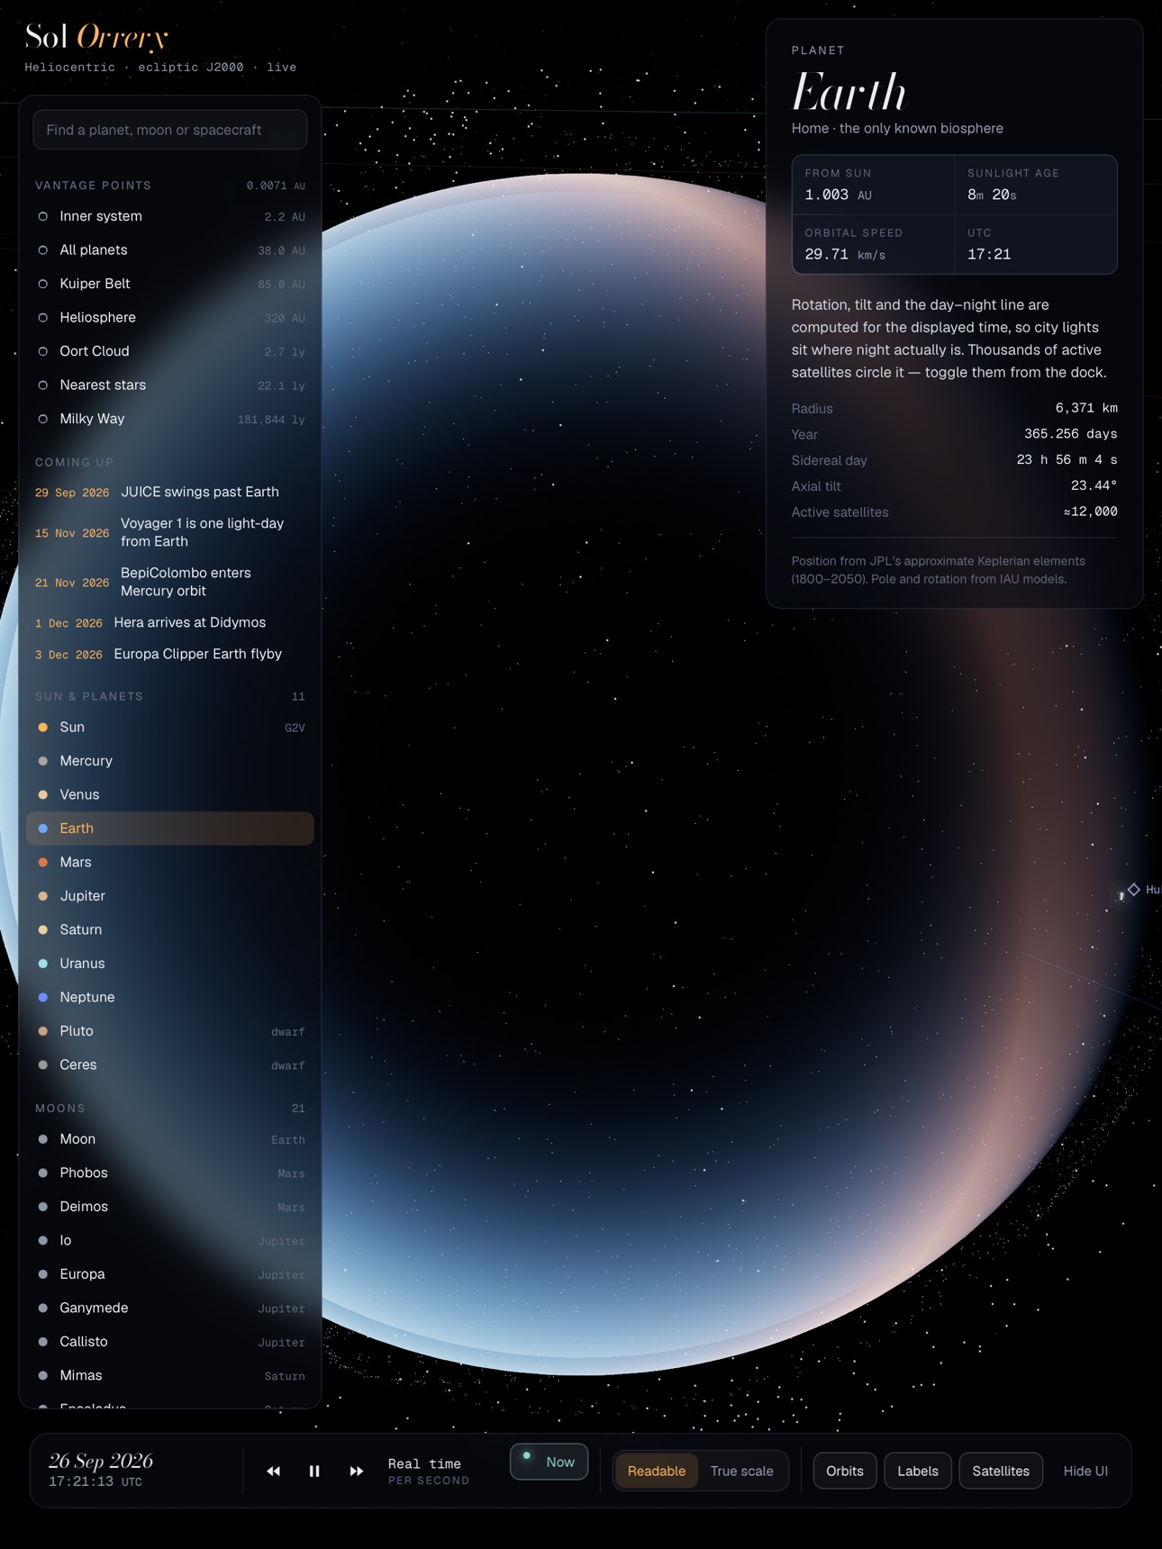Viewport: 1162px width, 1549px height.
Task: Choose Heliosphere vantage point
Action: click(x=170, y=318)
